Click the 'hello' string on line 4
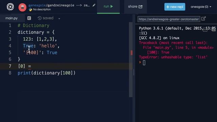This screenshot has height=122, width=217. pos(48,46)
